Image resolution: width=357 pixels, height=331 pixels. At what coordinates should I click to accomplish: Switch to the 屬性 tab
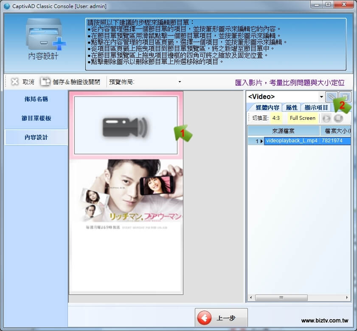pos(291,108)
